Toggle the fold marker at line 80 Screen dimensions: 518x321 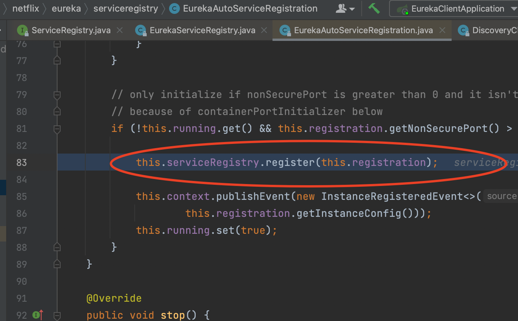click(x=57, y=112)
